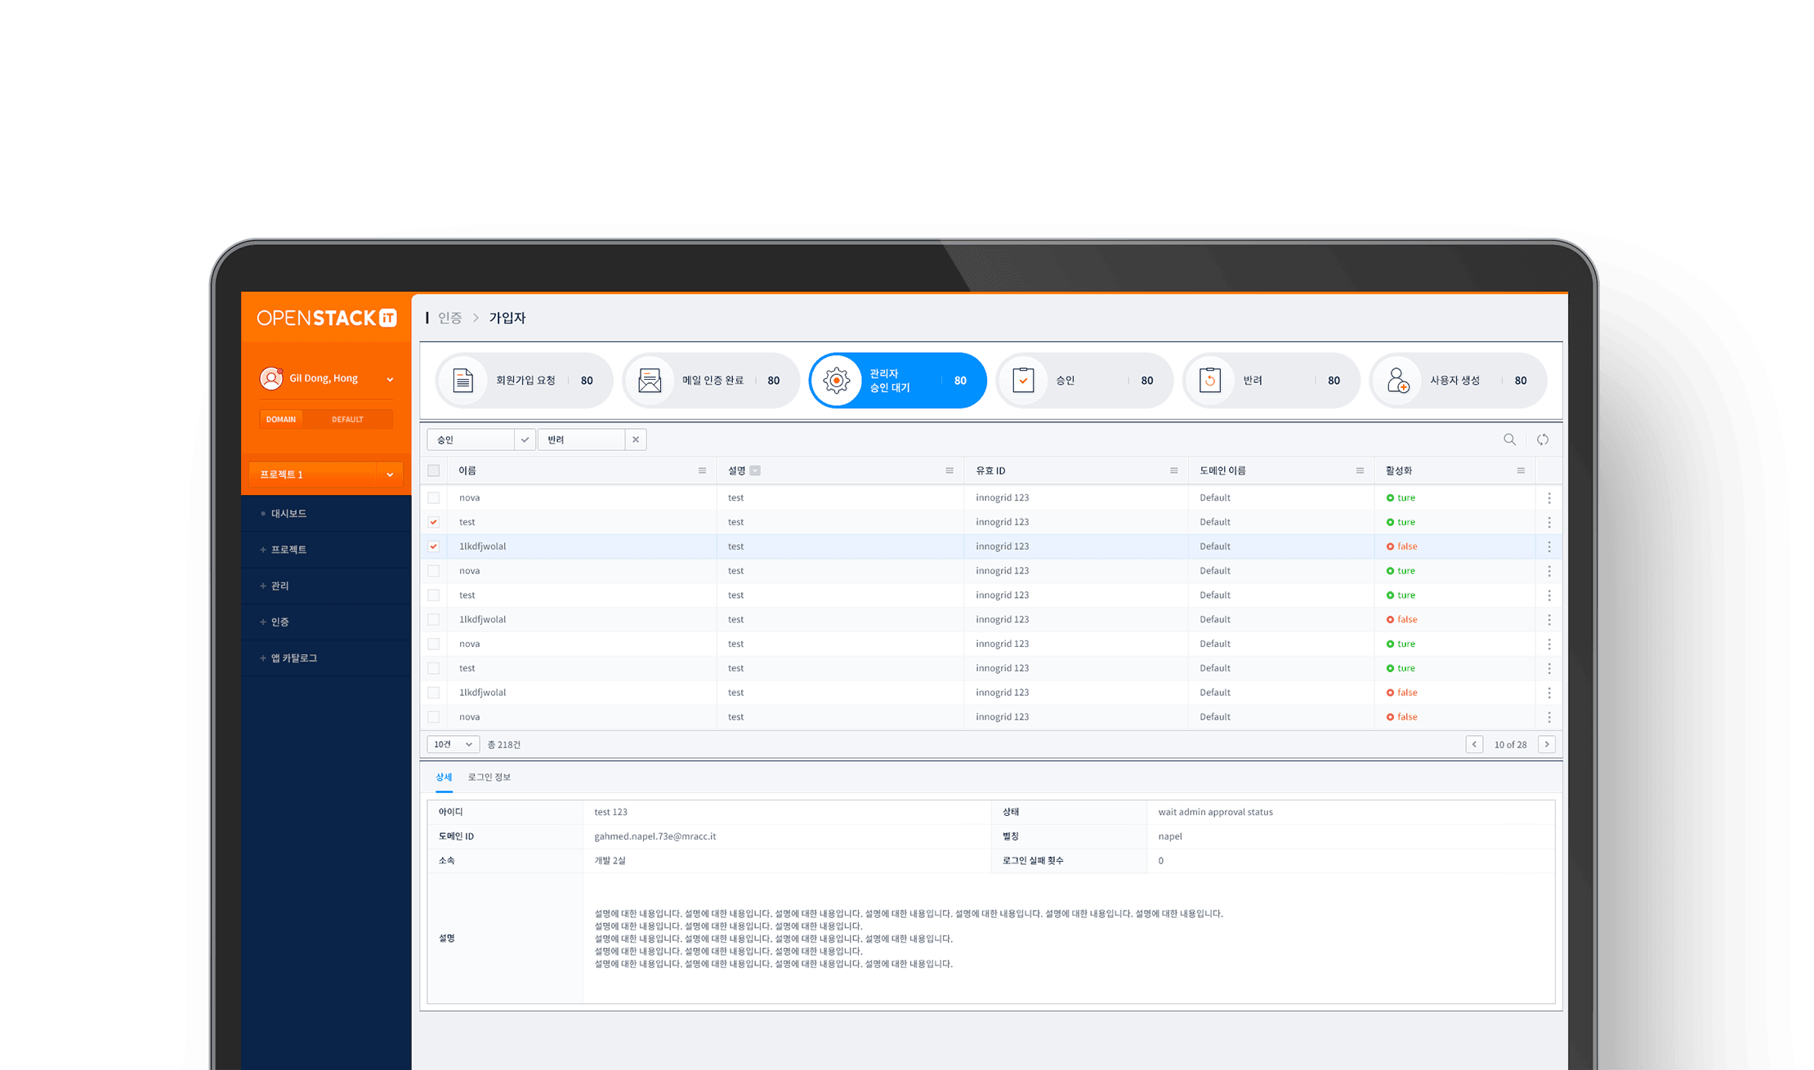Click the 회원가입 요청 document icon
The image size is (1814, 1070).
[463, 381]
